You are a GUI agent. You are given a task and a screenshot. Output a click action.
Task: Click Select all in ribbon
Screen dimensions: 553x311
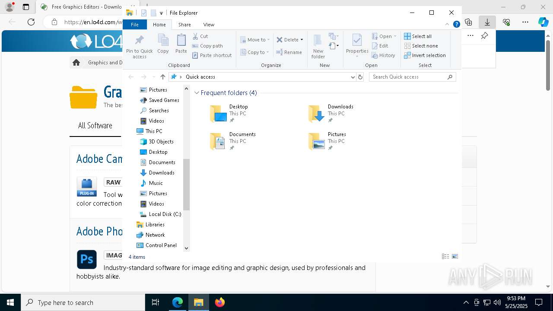tap(418, 36)
